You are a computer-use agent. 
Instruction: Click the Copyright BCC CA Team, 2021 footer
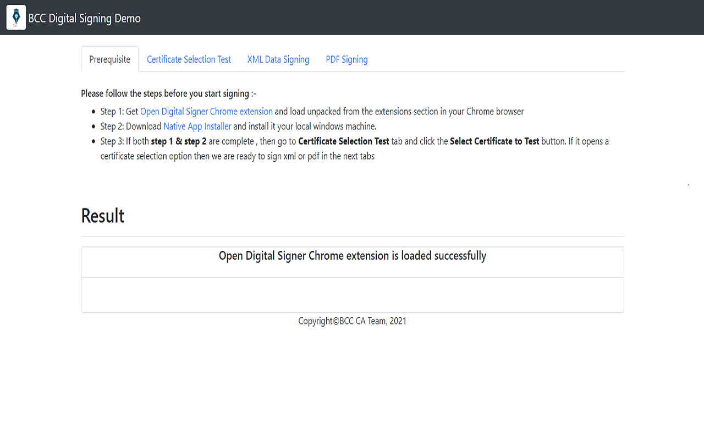(353, 321)
